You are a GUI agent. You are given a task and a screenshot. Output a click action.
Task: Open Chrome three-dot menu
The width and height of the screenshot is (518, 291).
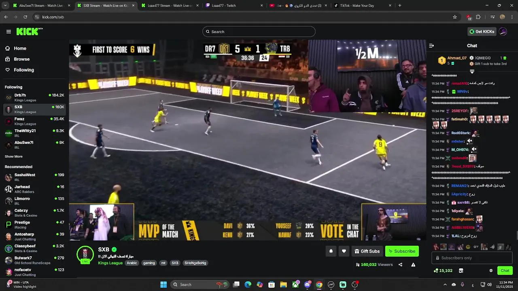point(512,17)
